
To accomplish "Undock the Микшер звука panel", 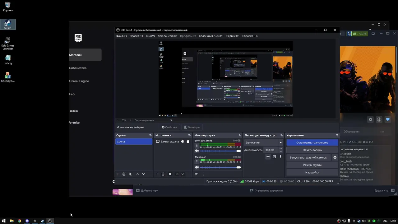I will (240, 135).
